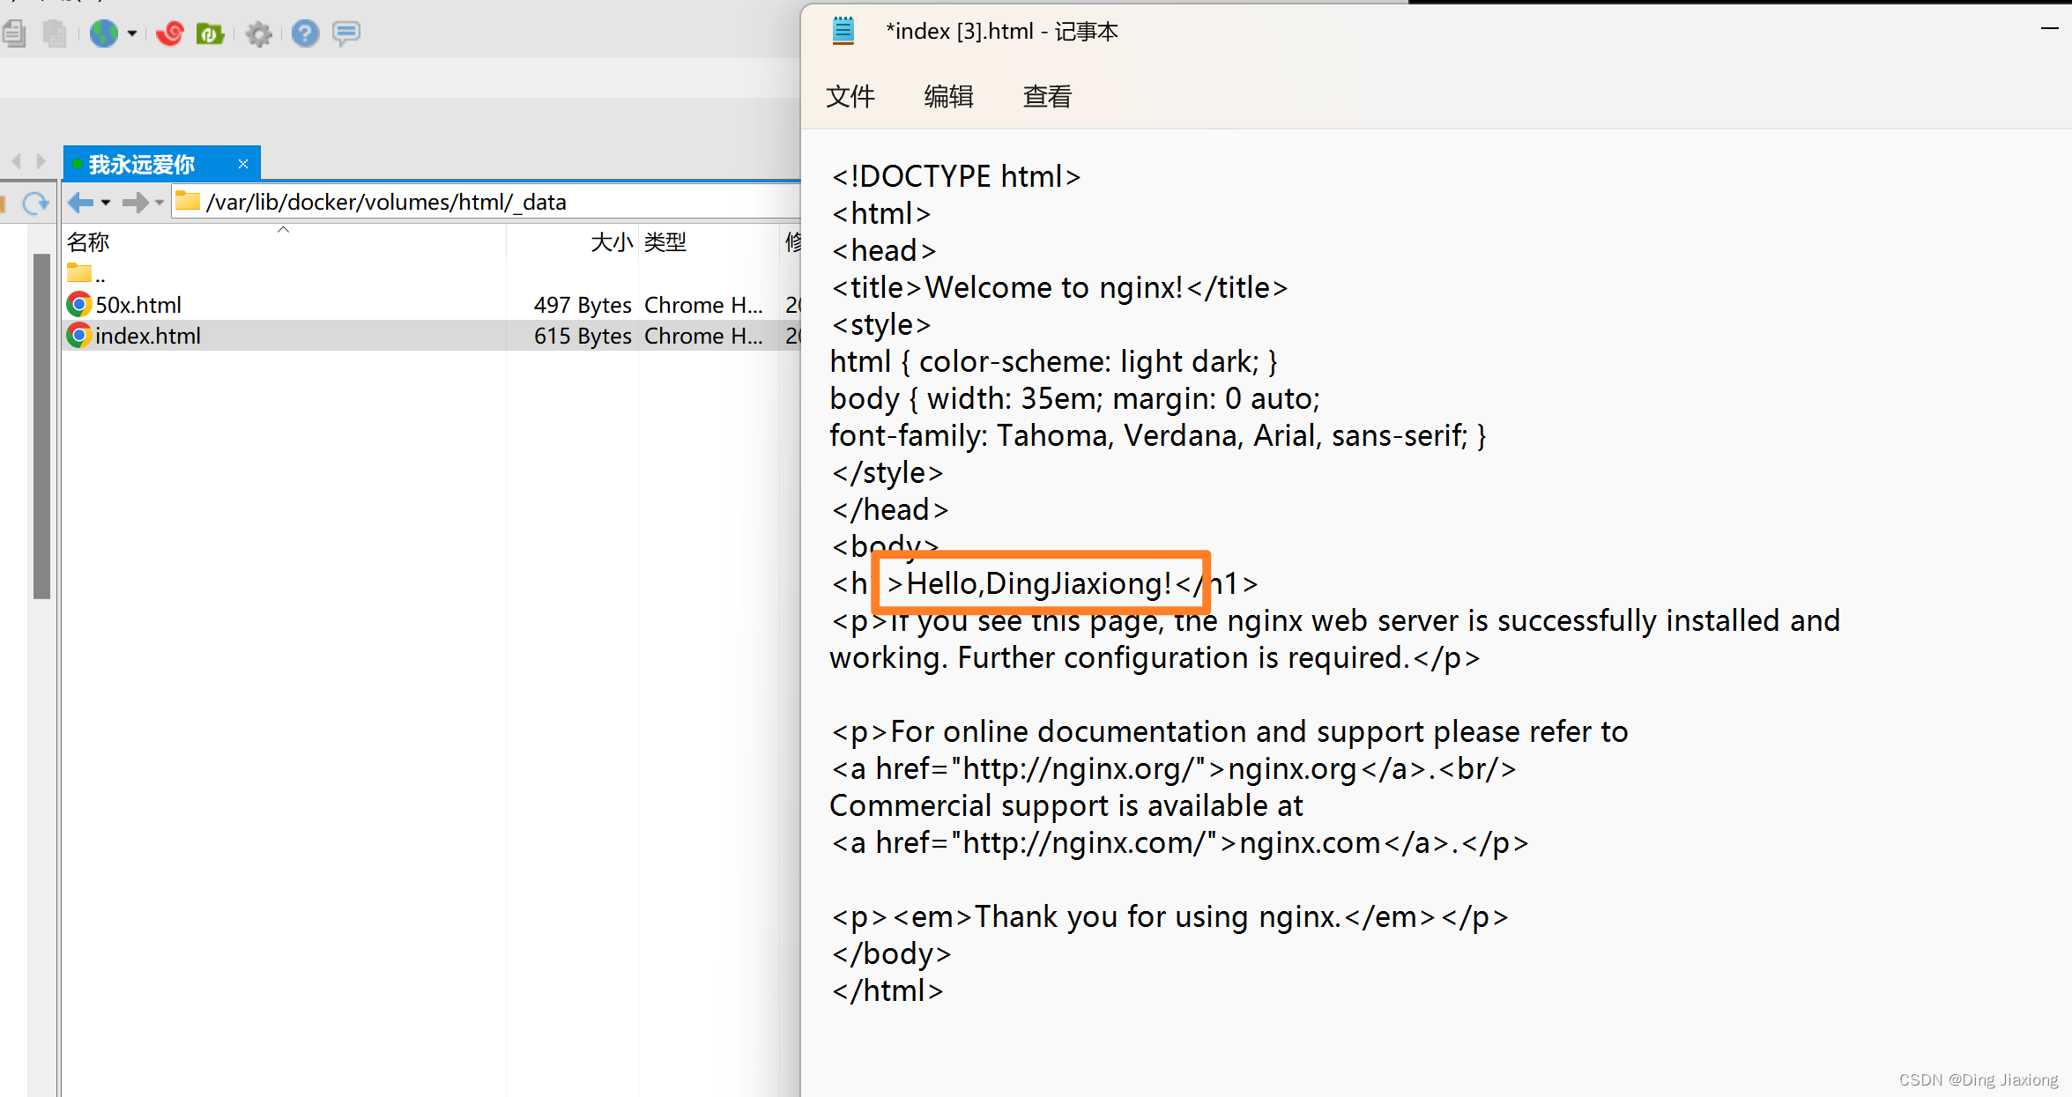The height and width of the screenshot is (1097, 2072).
Task: Close the 我永远爱你 session tab
Action: pyautogui.click(x=243, y=164)
